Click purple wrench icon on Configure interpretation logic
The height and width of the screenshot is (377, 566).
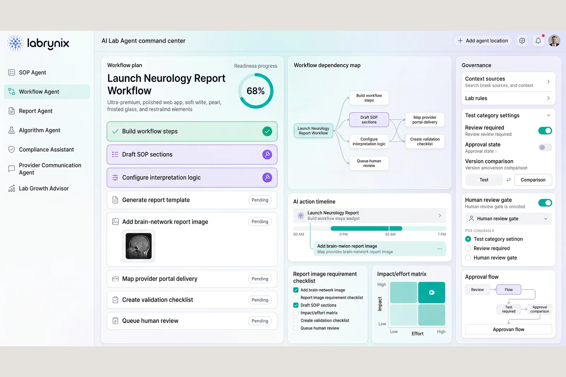pos(267,177)
